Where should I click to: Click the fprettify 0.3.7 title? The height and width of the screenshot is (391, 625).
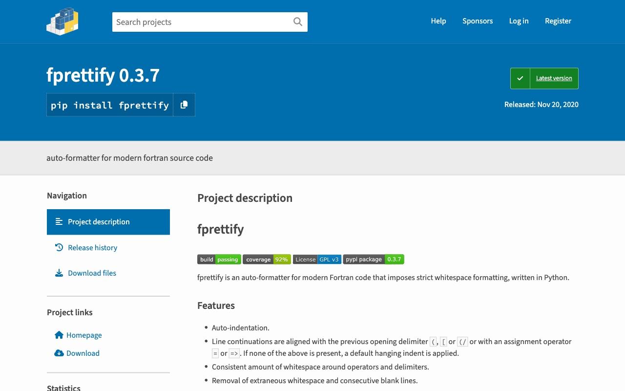[103, 75]
